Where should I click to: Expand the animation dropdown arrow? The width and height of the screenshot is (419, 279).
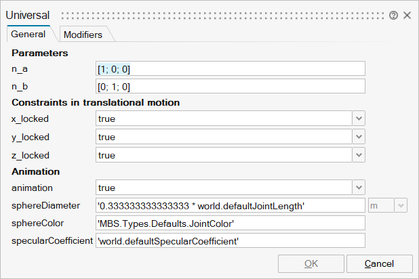click(x=359, y=188)
